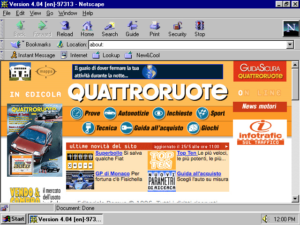This screenshot has width=300, height=225.
Task: Open the Go menu
Action: tap(50, 13)
